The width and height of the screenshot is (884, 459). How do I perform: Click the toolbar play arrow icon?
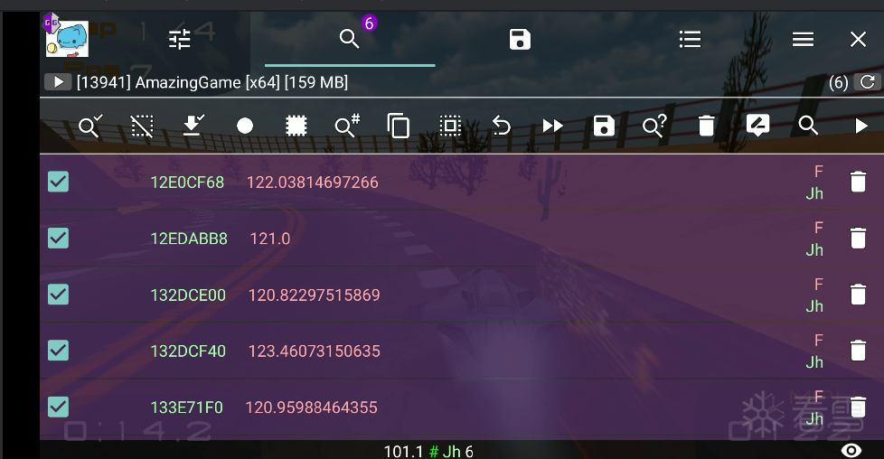[860, 126]
